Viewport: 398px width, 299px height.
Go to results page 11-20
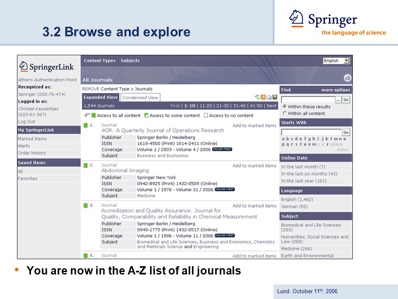[x=206, y=106]
